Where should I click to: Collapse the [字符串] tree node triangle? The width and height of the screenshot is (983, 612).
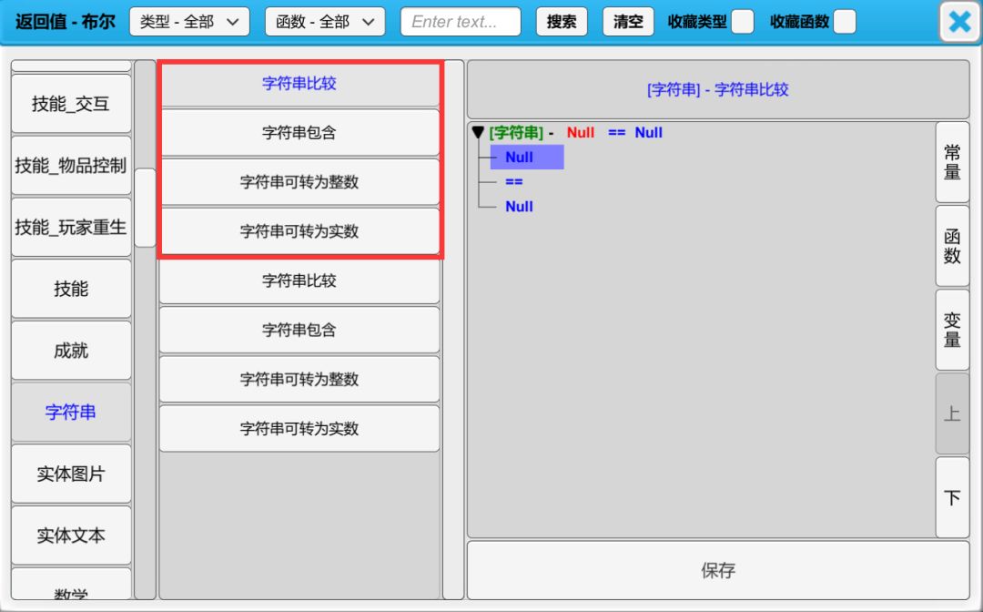478,133
